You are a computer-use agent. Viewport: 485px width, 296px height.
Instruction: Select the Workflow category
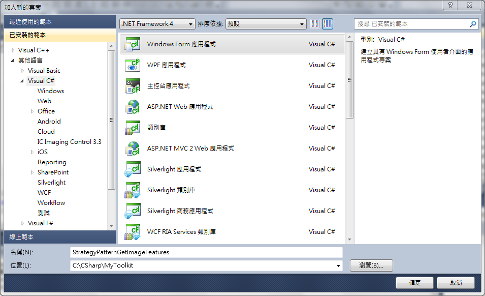[x=51, y=203]
